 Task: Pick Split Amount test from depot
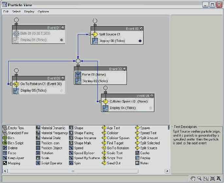click(x=146, y=138)
